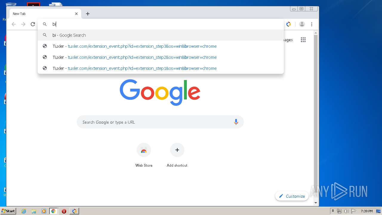Open File Explorer from taskbar

tap(34, 211)
